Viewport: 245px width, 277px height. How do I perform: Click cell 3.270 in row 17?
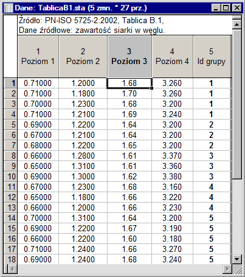click(172, 249)
